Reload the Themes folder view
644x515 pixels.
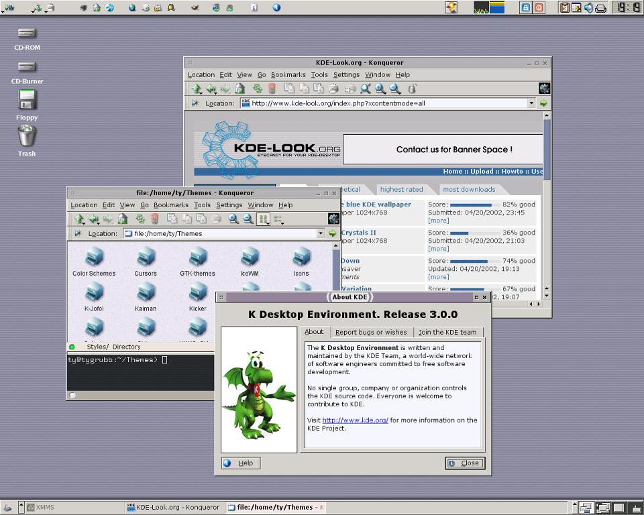140,219
